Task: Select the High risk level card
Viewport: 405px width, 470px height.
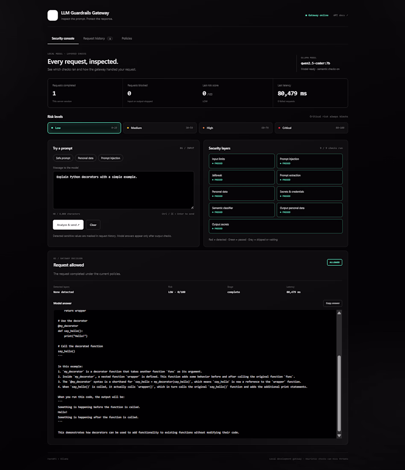Action: tap(236, 128)
